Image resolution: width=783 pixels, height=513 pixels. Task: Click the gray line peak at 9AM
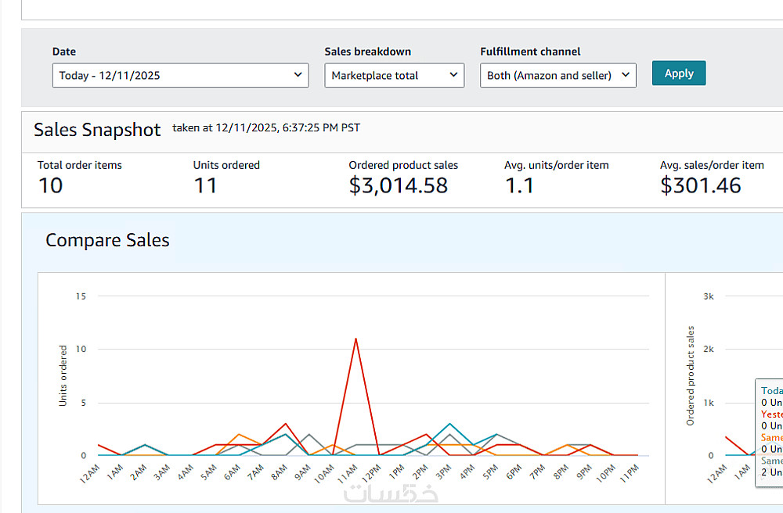point(309,434)
